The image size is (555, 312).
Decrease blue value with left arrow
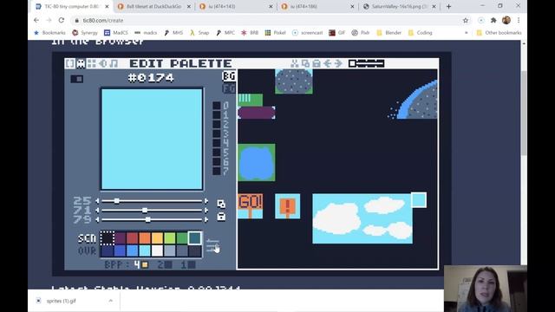point(97,219)
